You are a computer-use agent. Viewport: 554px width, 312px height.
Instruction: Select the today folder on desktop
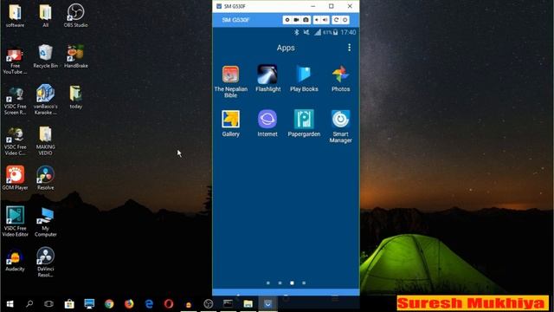pyautogui.click(x=75, y=97)
